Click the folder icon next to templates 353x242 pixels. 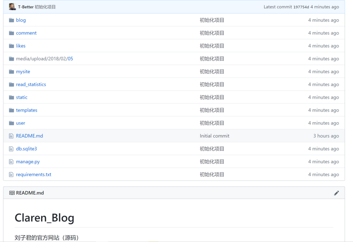[12, 110]
